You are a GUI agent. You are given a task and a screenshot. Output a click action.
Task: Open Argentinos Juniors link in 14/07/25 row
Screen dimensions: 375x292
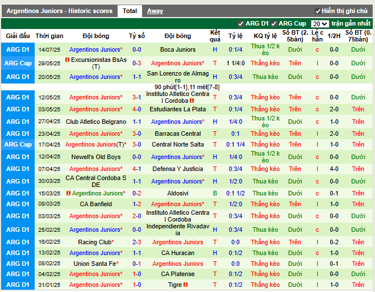[95, 49]
